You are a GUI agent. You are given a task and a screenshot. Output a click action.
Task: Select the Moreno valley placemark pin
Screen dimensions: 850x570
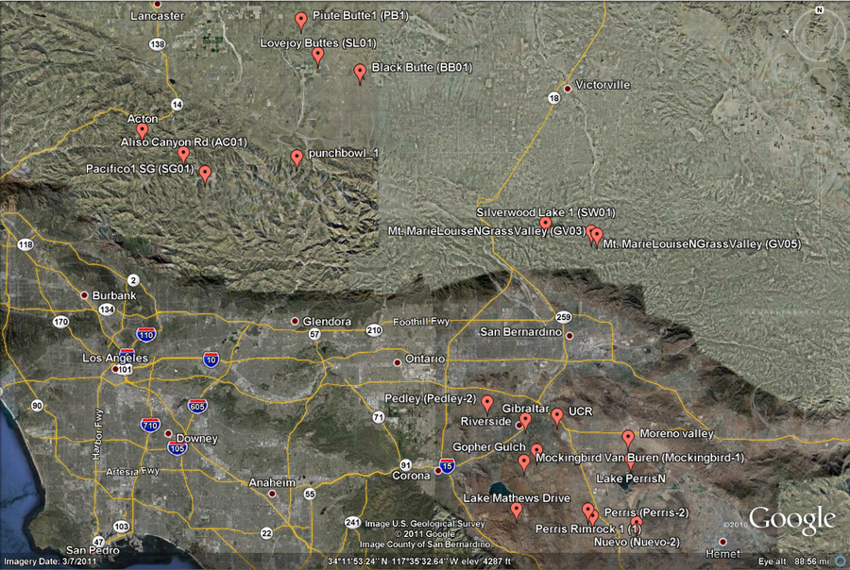point(628,438)
